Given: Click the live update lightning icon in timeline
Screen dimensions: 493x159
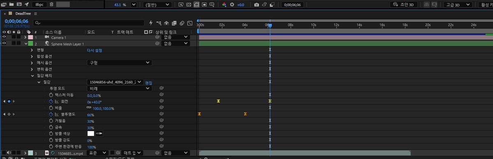Looking at the screenshot, I should [x=151, y=23].
